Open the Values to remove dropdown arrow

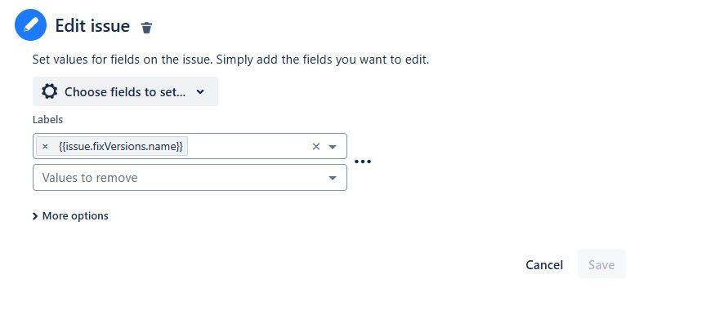tap(332, 178)
